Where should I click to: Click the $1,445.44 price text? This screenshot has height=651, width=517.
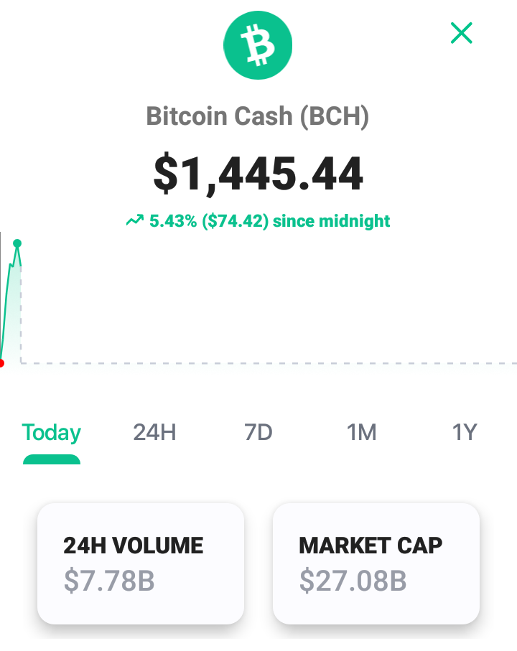[x=258, y=174]
